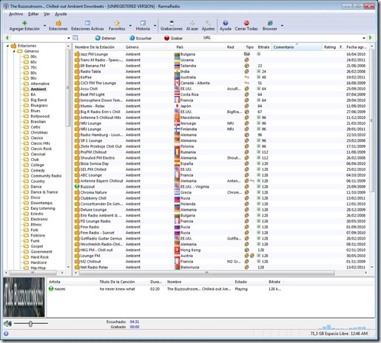Open the left navigation combo box dropdown
The width and height of the screenshot is (381, 343).
point(69,38)
